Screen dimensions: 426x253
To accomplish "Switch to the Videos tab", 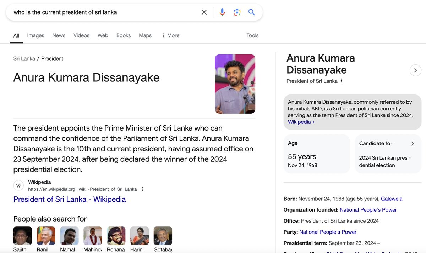I will pyautogui.click(x=82, y=35).
